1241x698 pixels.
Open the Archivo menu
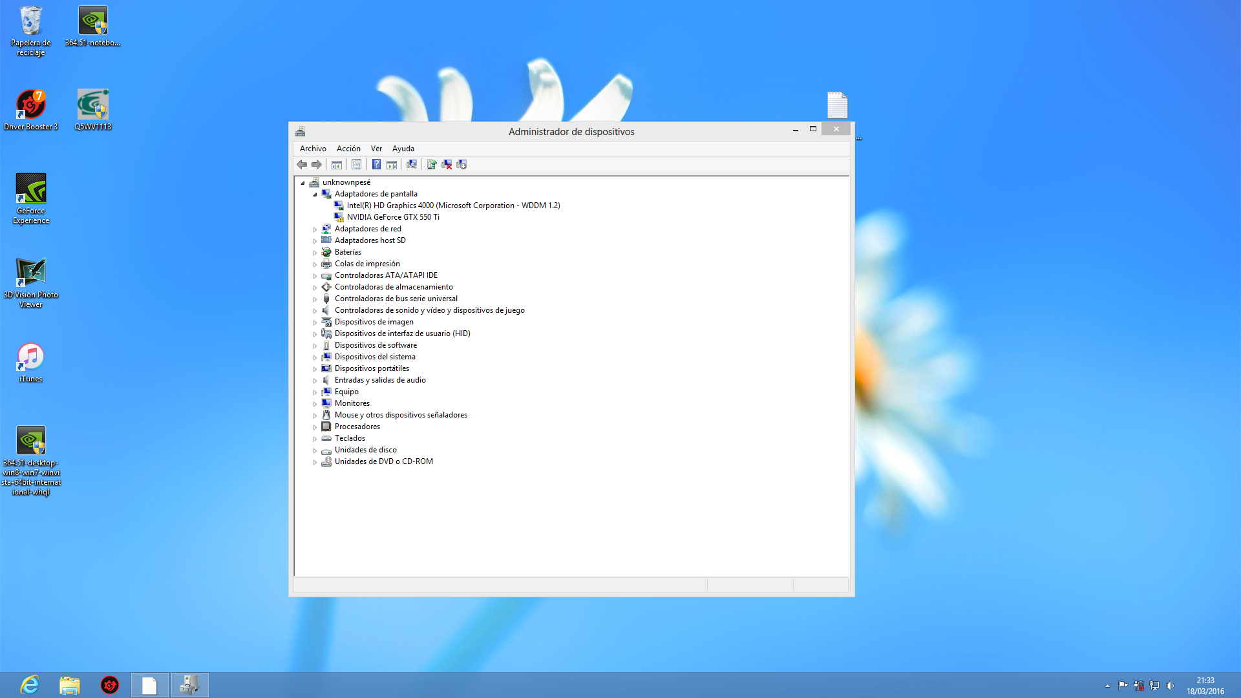click(313, 149)
